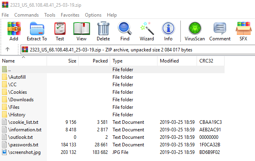Click the Files folder icon
This screenshot has height=161, width=255.
click(4, 107)
